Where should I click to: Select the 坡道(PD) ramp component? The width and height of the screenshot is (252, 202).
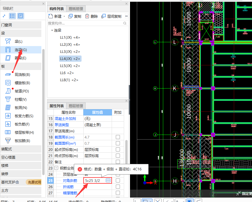click(x=21, y=91)
